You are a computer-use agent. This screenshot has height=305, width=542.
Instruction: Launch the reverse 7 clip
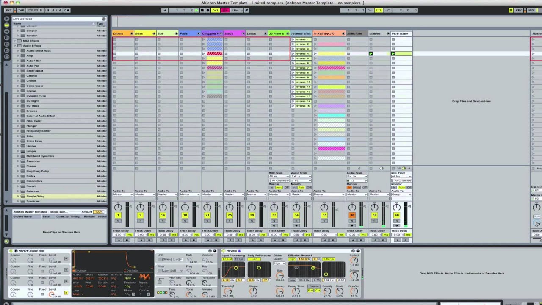293,68
